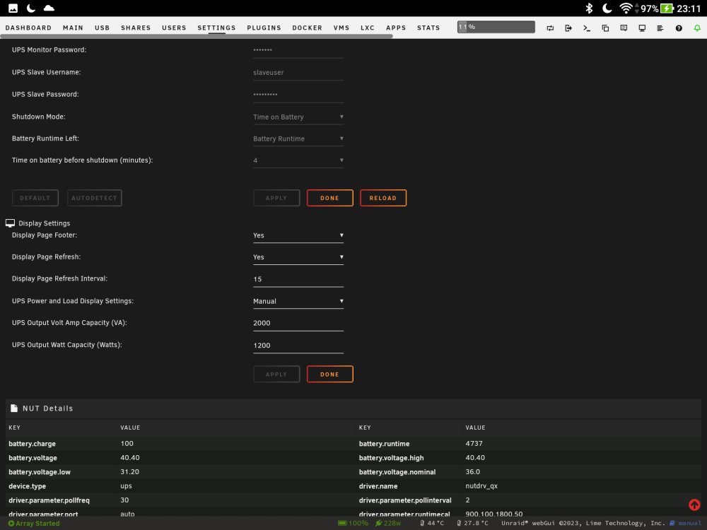Click the UPS Slave Password field
This screenshot has height=530, width=707.
298,95
